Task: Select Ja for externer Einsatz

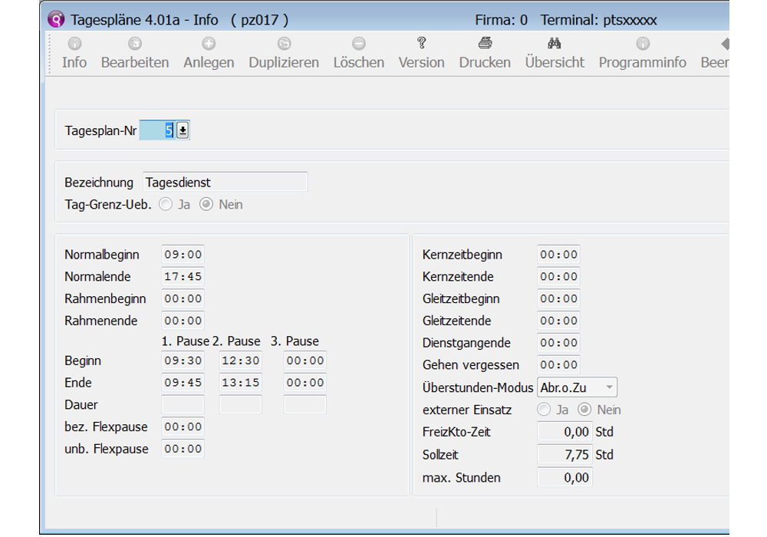Action: 544,410
